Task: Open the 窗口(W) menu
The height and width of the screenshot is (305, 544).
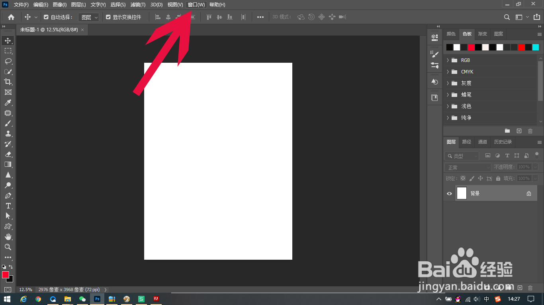Action: click(196, 5)
